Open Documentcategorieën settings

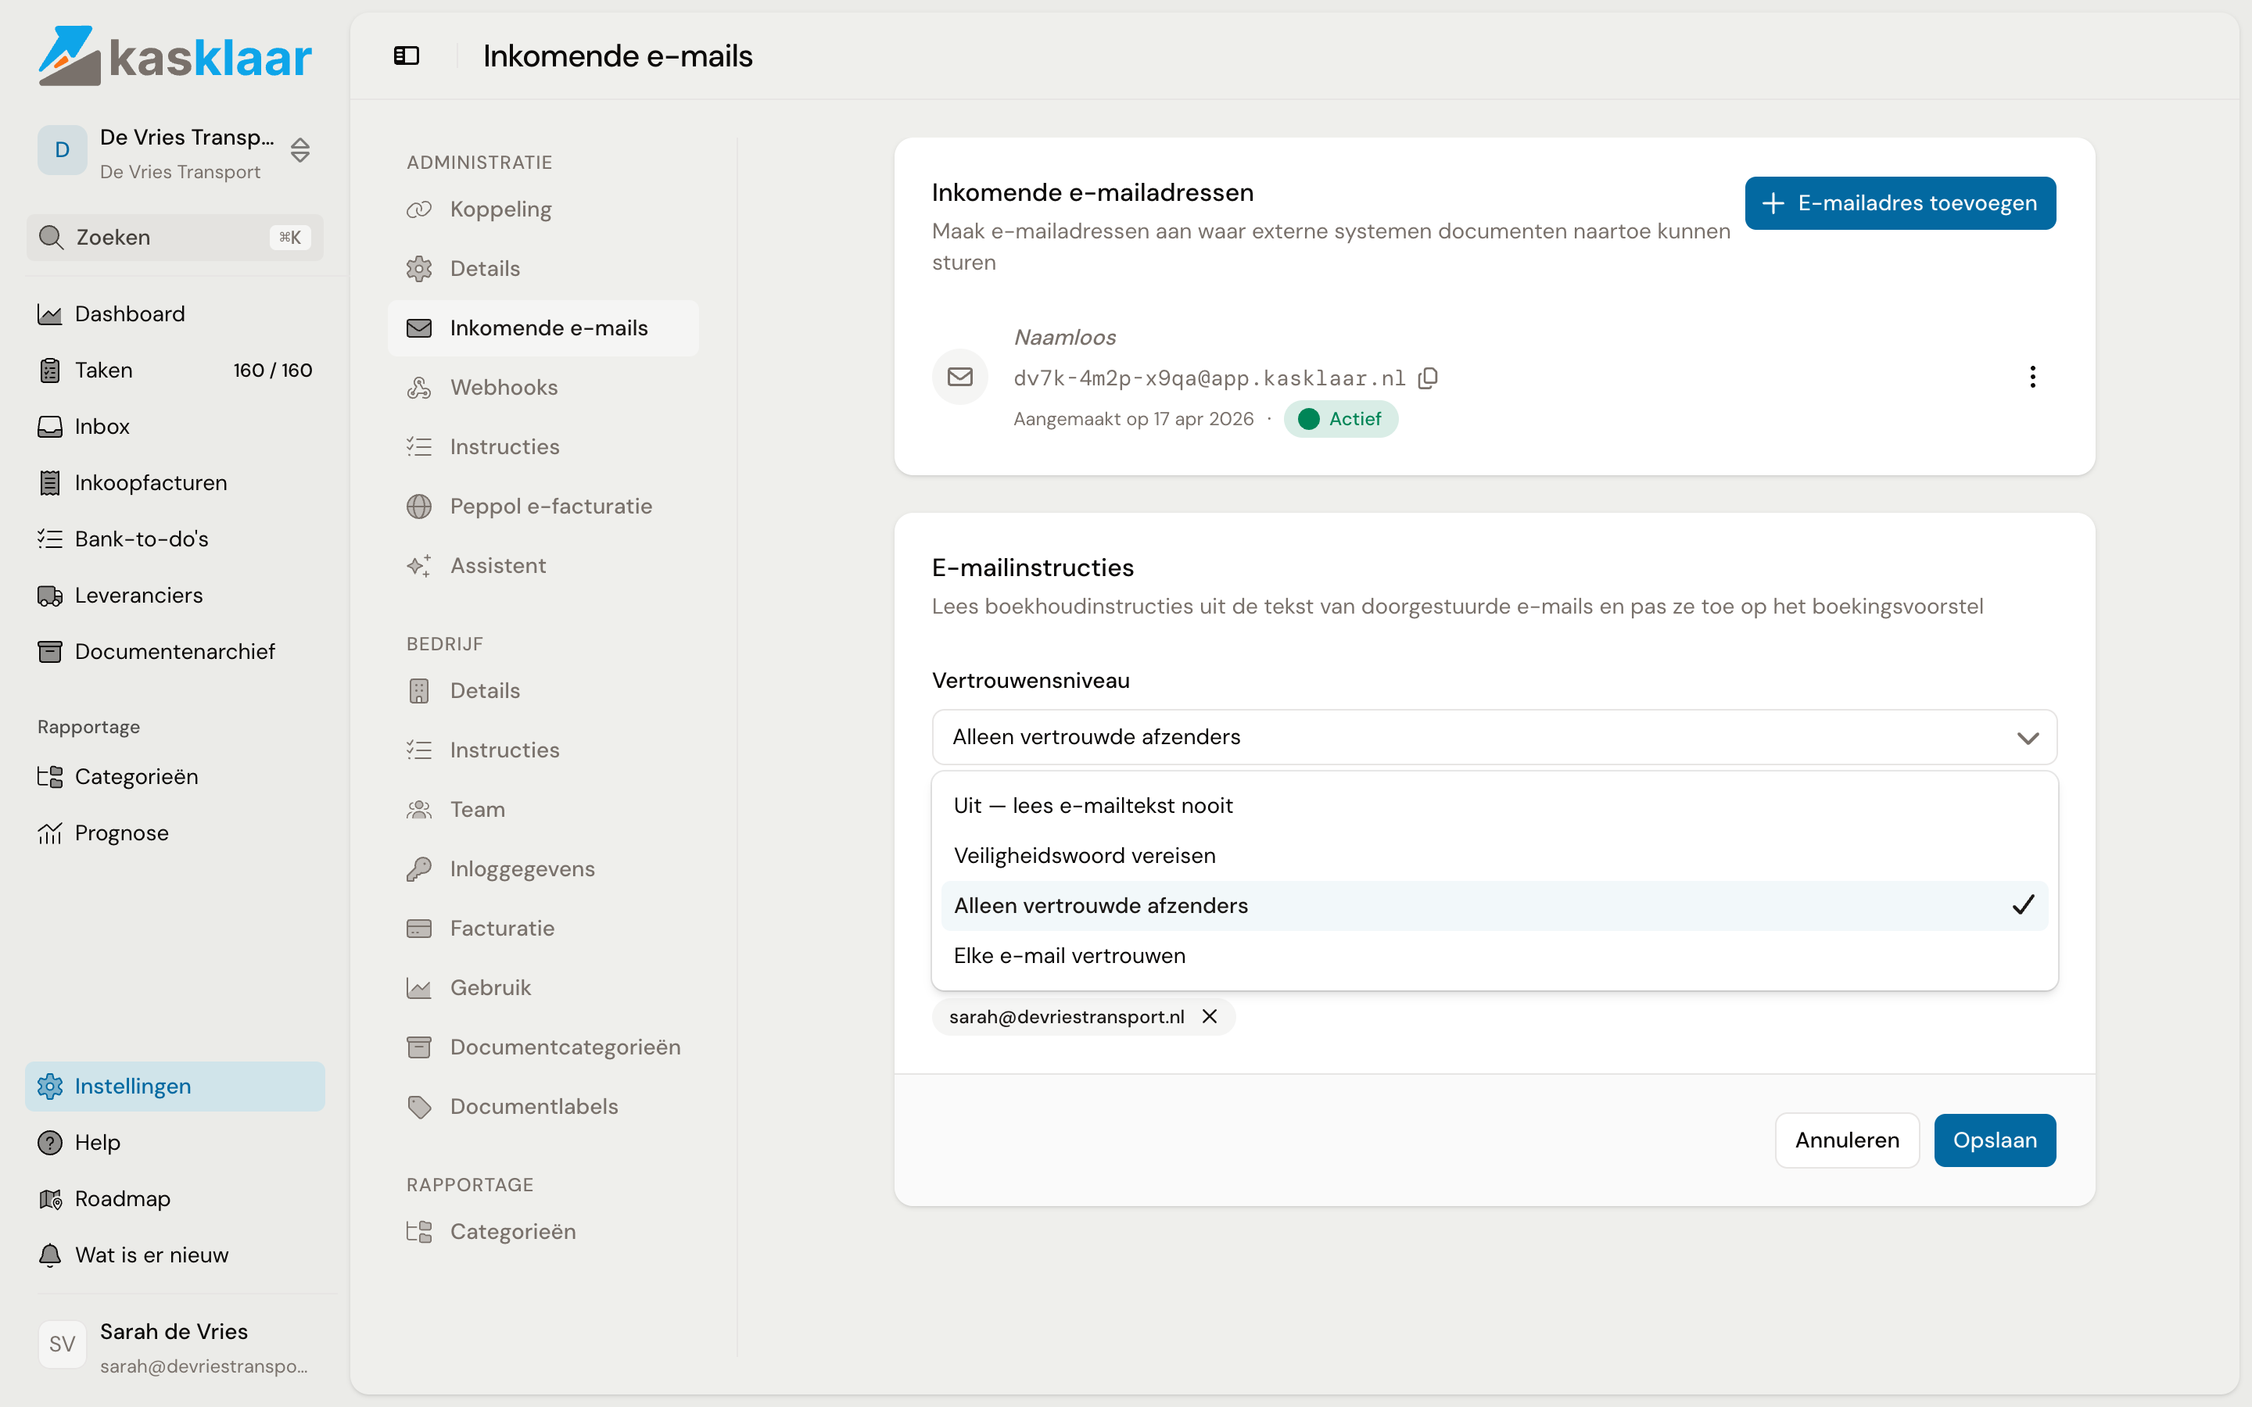pos(543,1047)
